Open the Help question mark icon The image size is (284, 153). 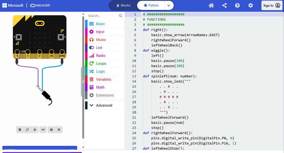coord(237,5)
